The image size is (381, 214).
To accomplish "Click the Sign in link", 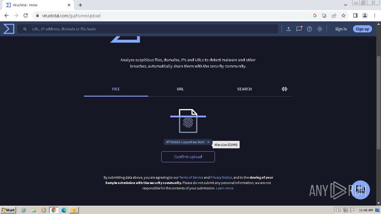I will [341, 29].
